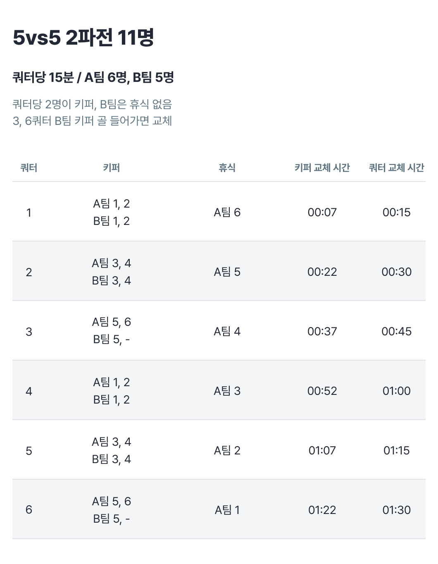Click the page title 5vs5 2파전 11명
The width and height of the screenshot is (438, 564).
(x=83, y=38)
